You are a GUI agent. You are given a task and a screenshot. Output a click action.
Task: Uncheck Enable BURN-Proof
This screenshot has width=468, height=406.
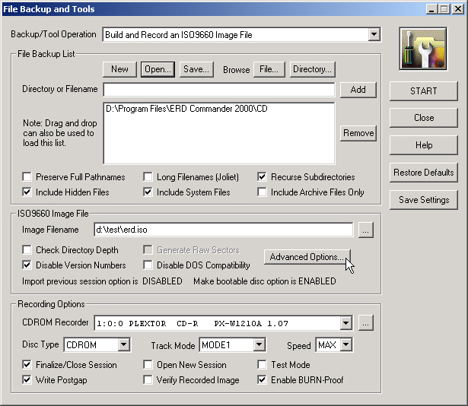pos(263,379)
